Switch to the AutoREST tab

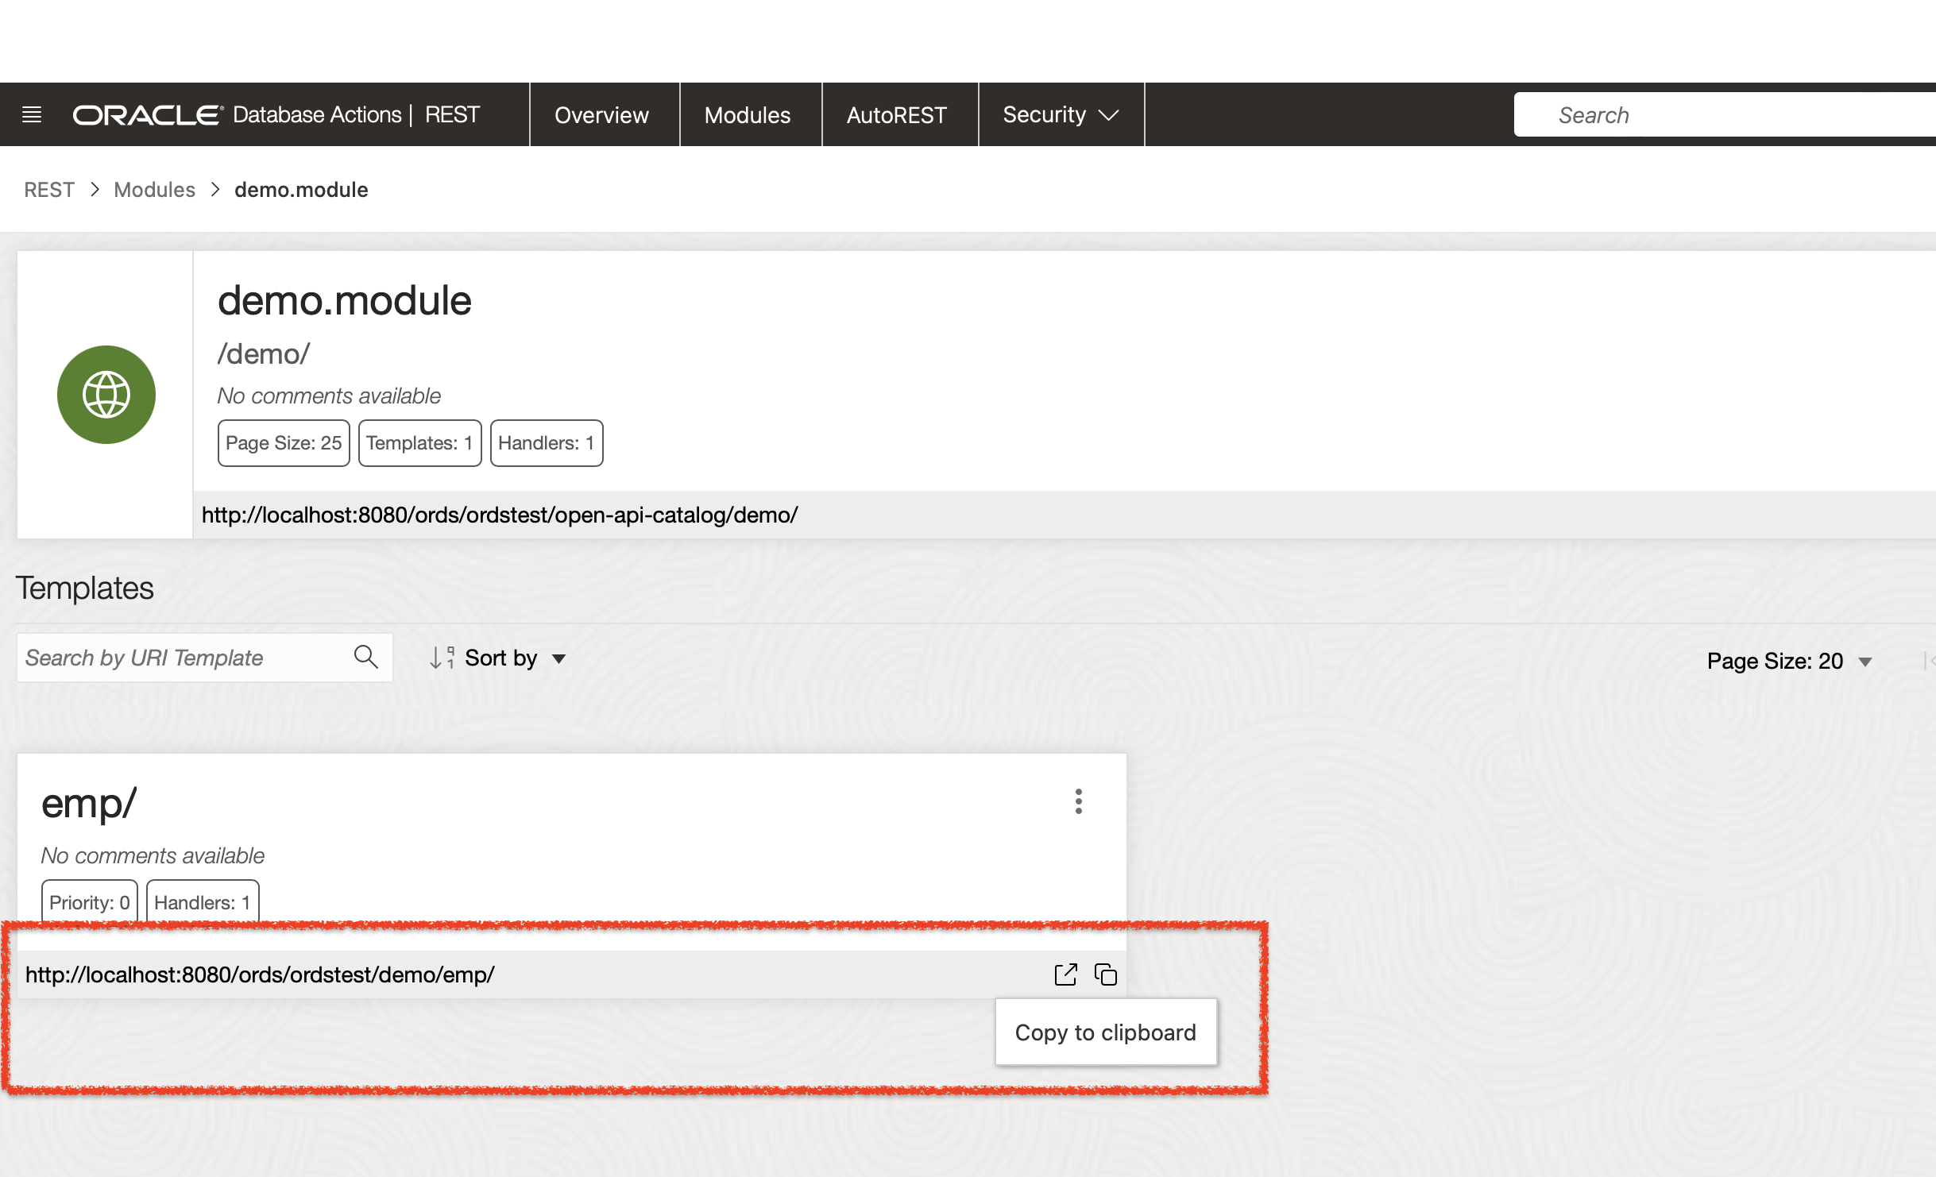coord(896,115)
